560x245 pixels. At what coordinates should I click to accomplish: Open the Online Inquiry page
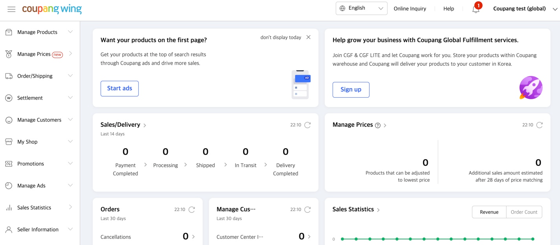[x=410, y=8]
